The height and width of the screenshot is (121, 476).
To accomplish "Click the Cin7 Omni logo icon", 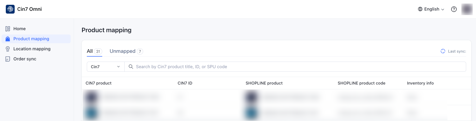I will 10,9.
